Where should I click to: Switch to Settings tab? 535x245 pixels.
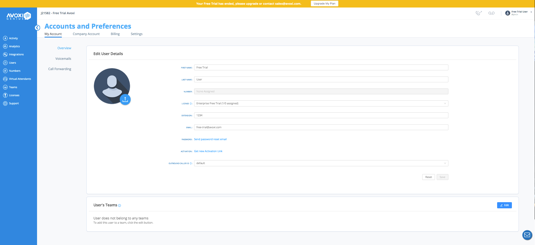pos(137,34)
